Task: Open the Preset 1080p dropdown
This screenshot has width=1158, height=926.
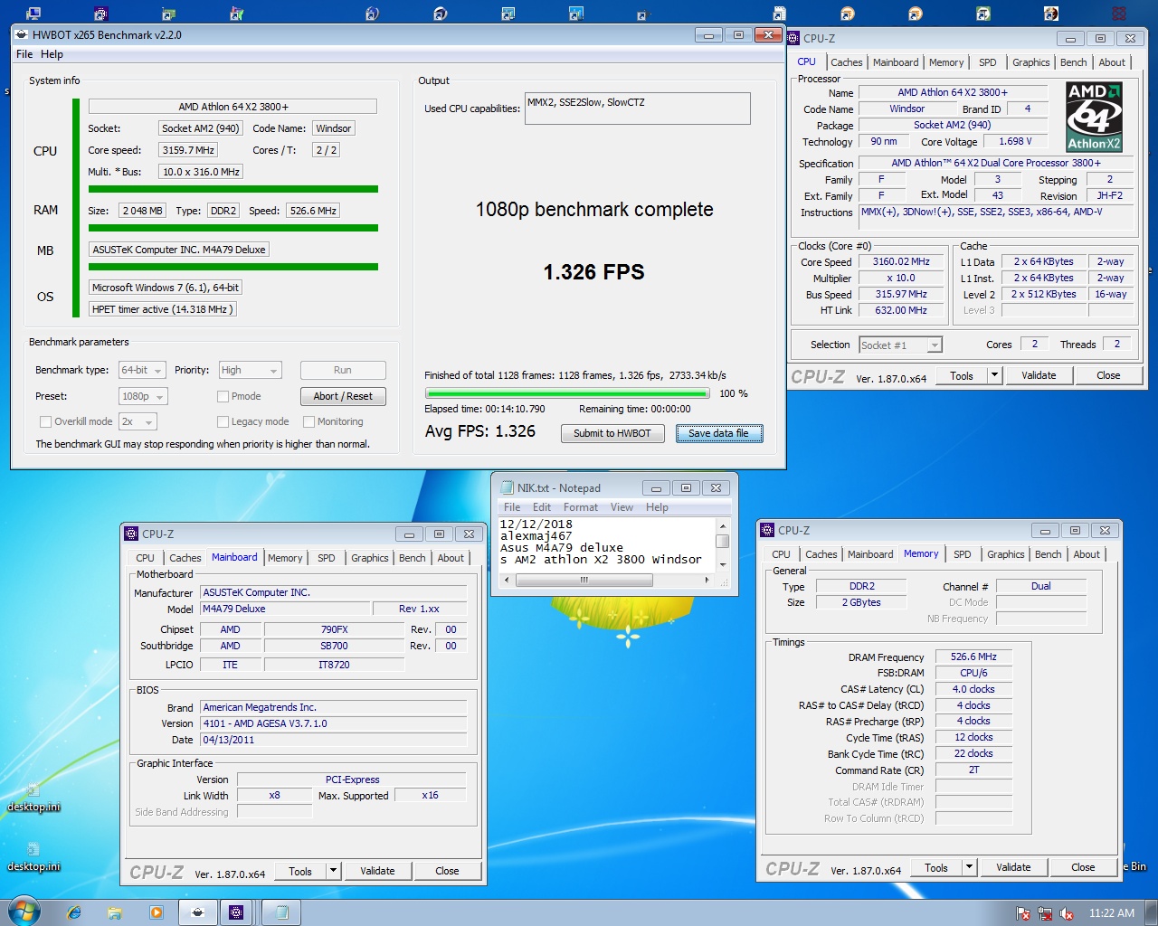Action: (x=143, y=396)
